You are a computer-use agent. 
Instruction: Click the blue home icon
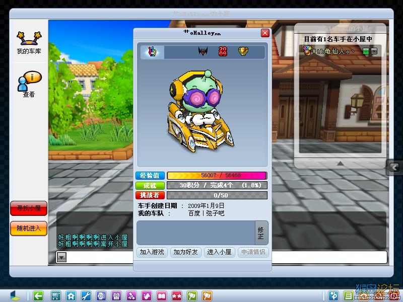(x=71, y=296)
